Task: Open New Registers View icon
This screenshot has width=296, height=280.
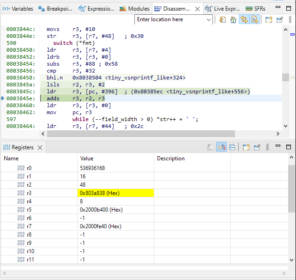Action: 246,147
